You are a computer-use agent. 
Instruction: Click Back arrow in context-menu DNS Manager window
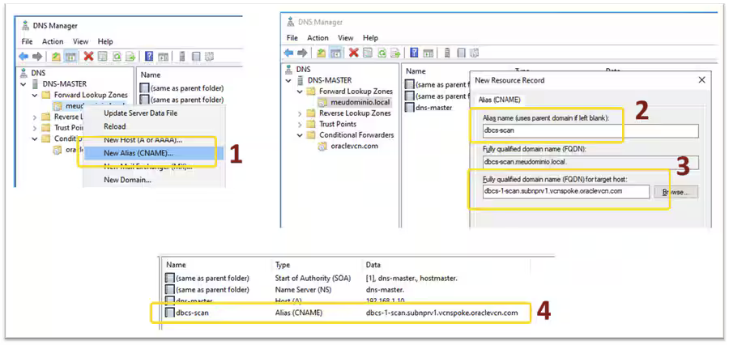point(23,57)
